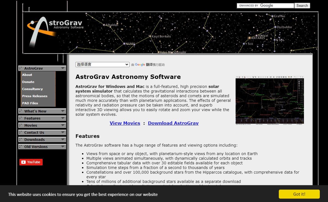This screenshot has width=328, height=202.
Task: Expand the Old Versions menu arrow
Action: click(x=63, y=147)
